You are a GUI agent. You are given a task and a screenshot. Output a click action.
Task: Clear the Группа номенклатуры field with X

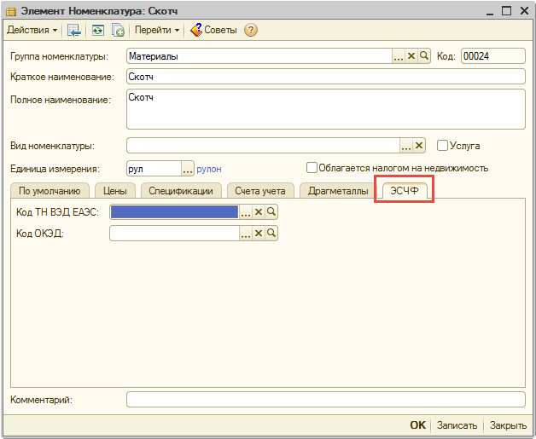pyautogui.click(x=411, y=56)
